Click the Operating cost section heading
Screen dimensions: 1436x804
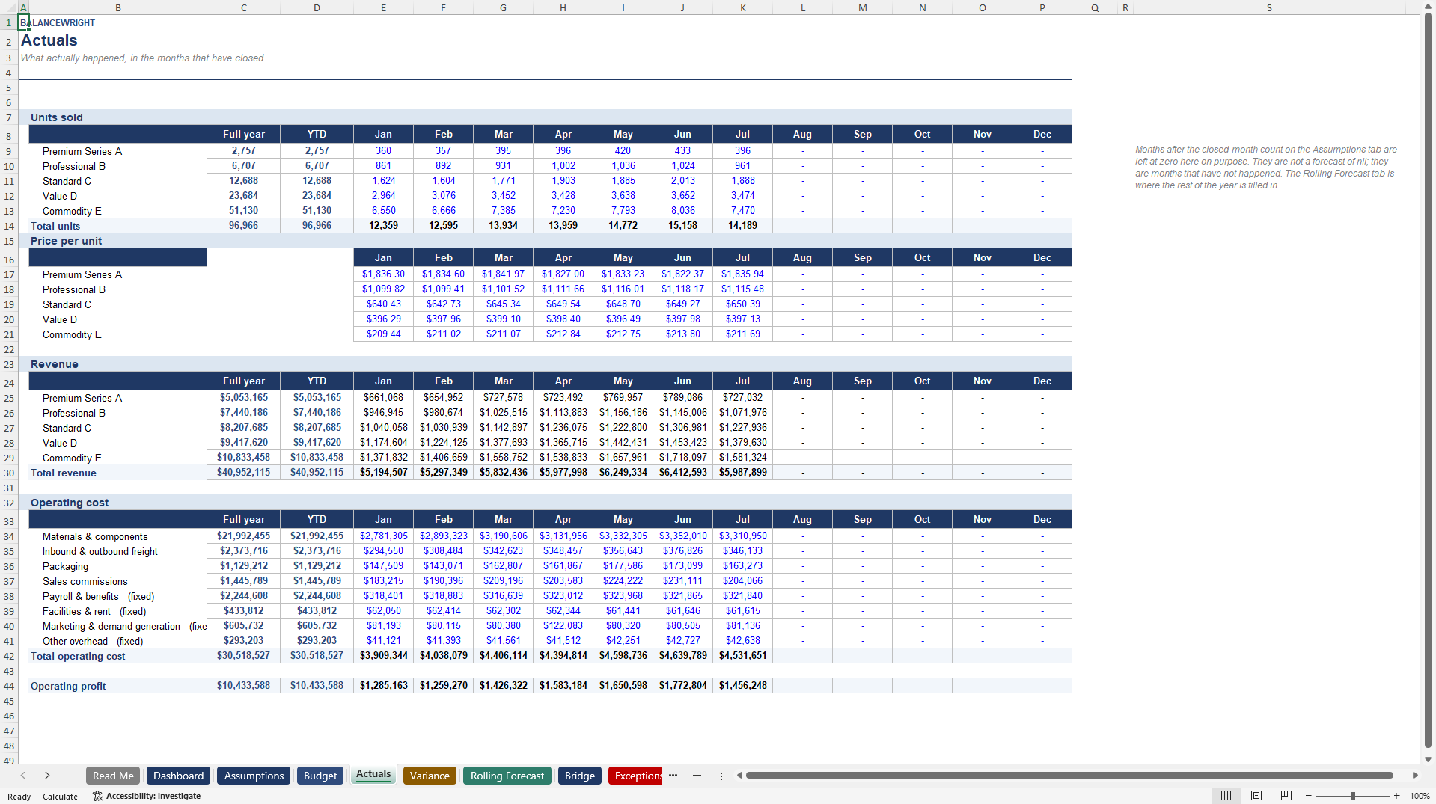pyautogui.click(x=70, y=503)
